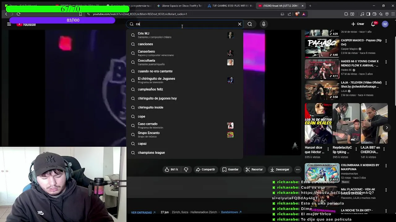
Task: Open options for 'ReydelacityC lip tyking' short
Action: click(356, 149)
